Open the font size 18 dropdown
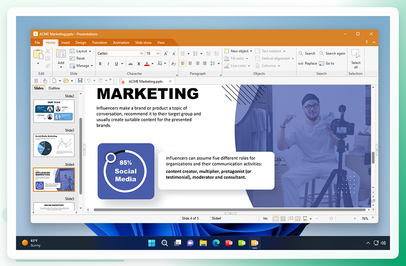The width and height of the screenshot is (406, 266). (158, 54)
